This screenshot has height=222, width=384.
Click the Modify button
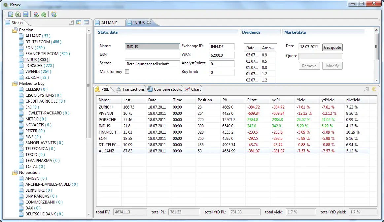tap(332, 66)
